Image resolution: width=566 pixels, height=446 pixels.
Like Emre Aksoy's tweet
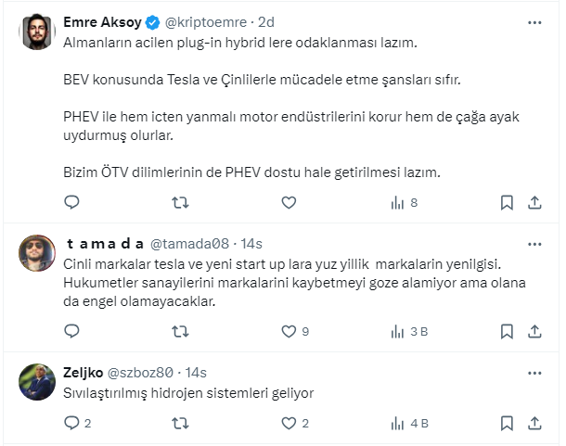pyautogui.click(x=289, y=202)
